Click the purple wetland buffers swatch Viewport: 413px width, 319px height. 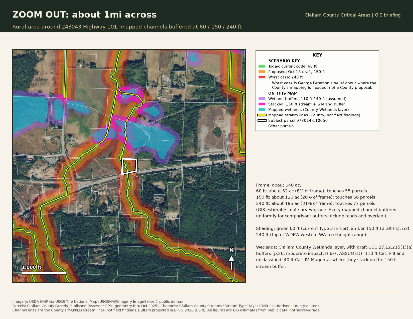tap(262, 99)
